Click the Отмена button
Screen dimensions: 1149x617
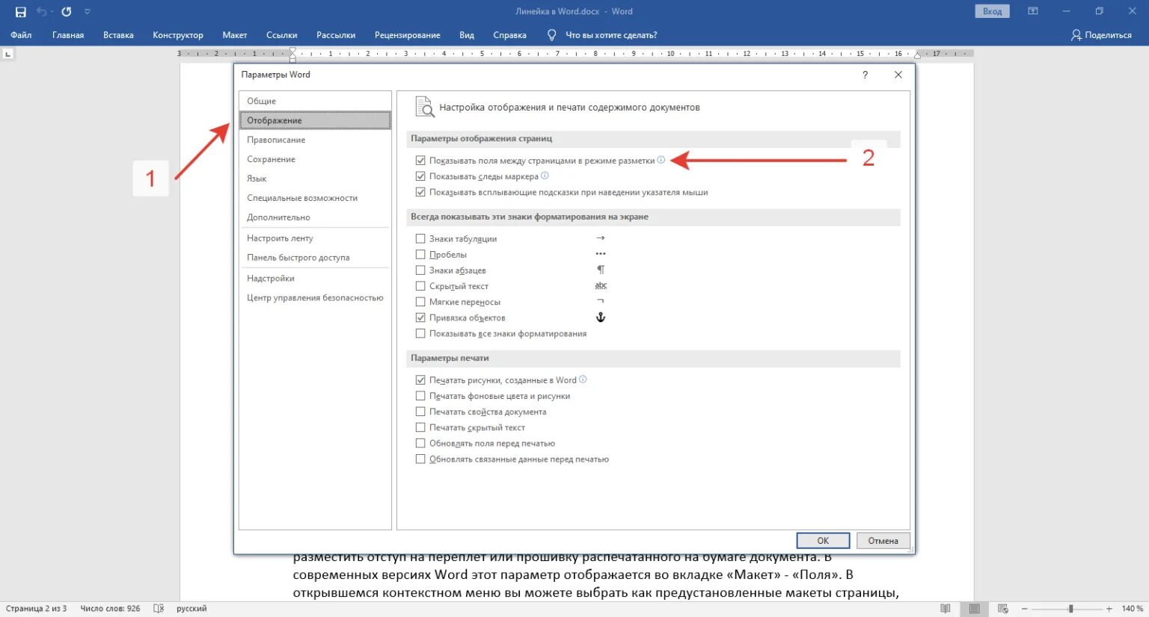click(883, 541)
